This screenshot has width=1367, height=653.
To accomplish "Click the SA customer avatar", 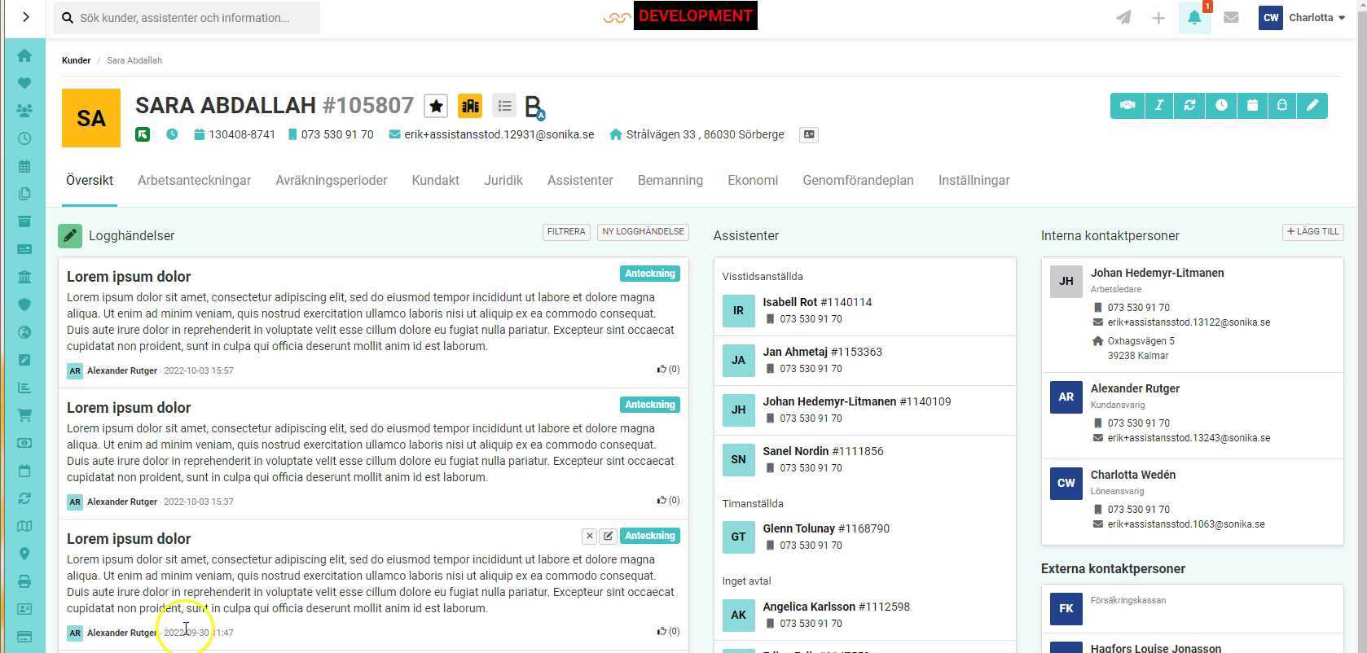I will pyautogui.click(x=91, y=118).
